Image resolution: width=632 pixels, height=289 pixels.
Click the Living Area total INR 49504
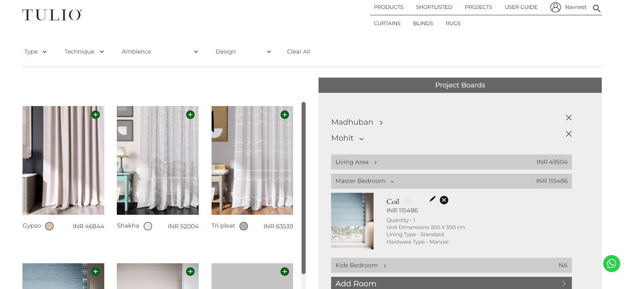[552, 162]
